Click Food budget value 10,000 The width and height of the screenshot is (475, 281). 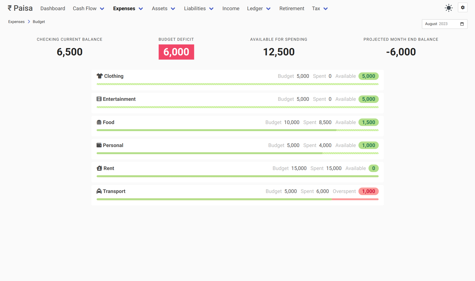(292, 122)
